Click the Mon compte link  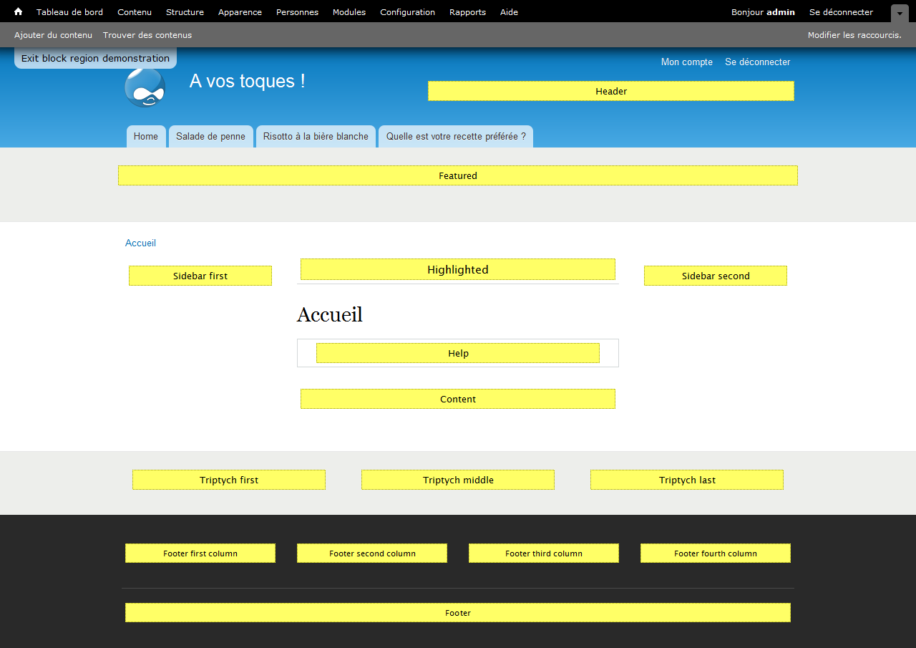tap(686, 62)
